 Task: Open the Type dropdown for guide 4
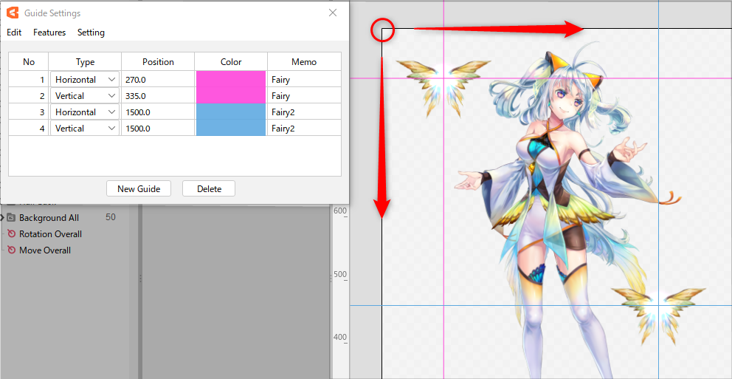tap(85, 129)
